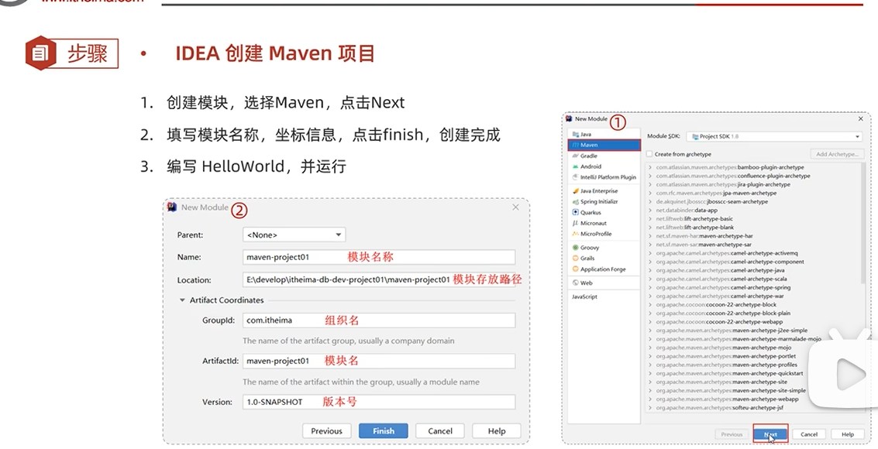878x449 pixels.
Task: Go to Previous step in coordinates dialog
Action: click(x=326, y=431)
